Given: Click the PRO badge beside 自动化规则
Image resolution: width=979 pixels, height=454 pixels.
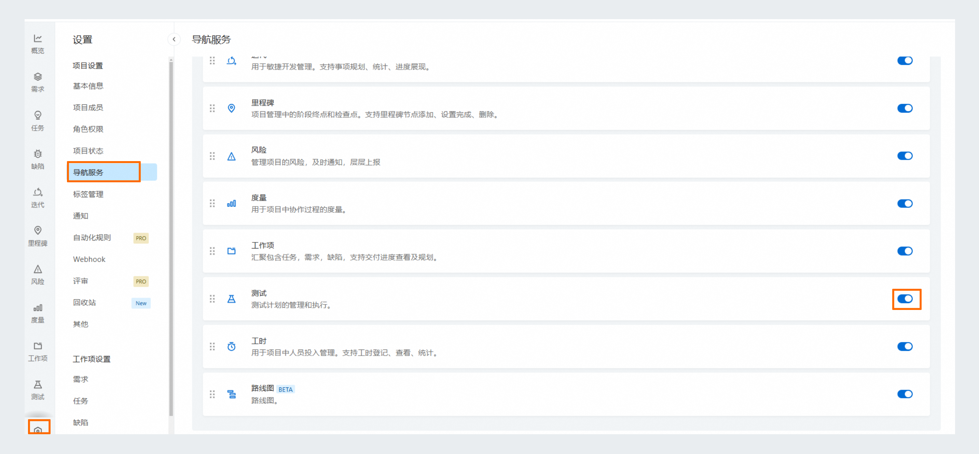Looking at the screenshot, I should (141, 238).
